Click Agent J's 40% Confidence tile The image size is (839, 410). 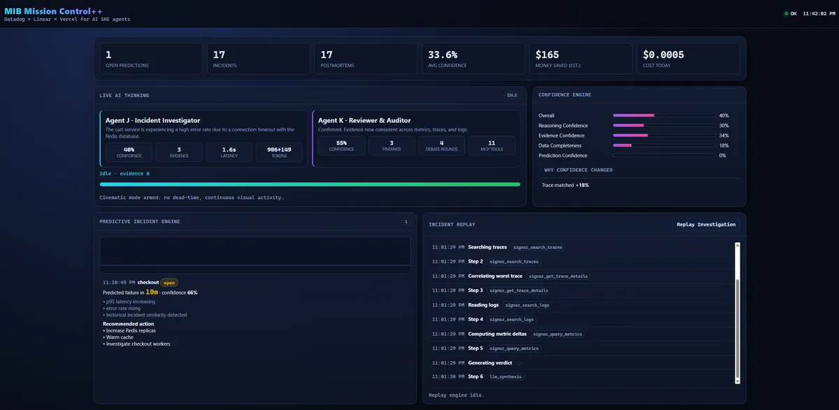129,152
